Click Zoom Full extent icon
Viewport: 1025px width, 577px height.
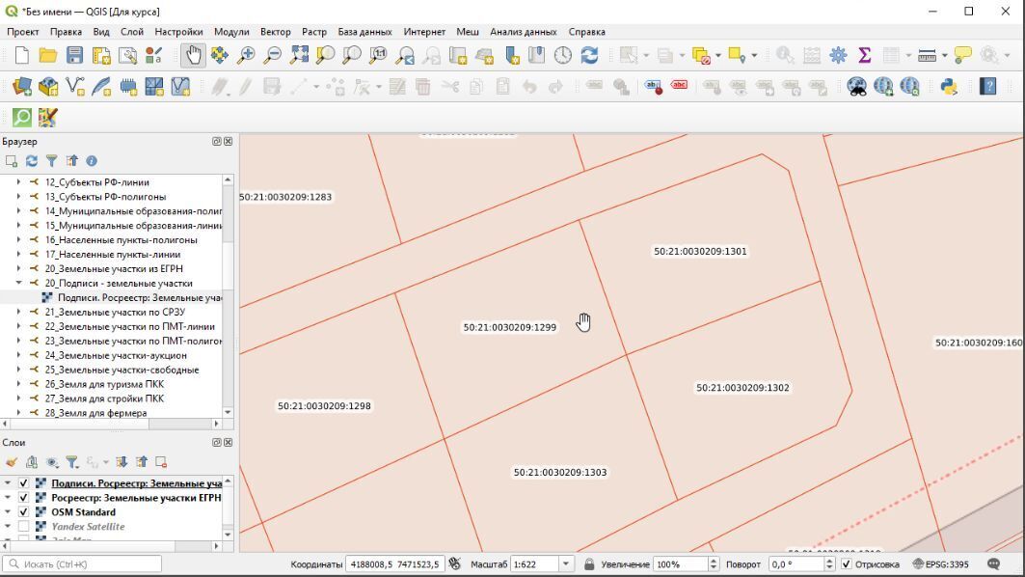click(299, 56)
